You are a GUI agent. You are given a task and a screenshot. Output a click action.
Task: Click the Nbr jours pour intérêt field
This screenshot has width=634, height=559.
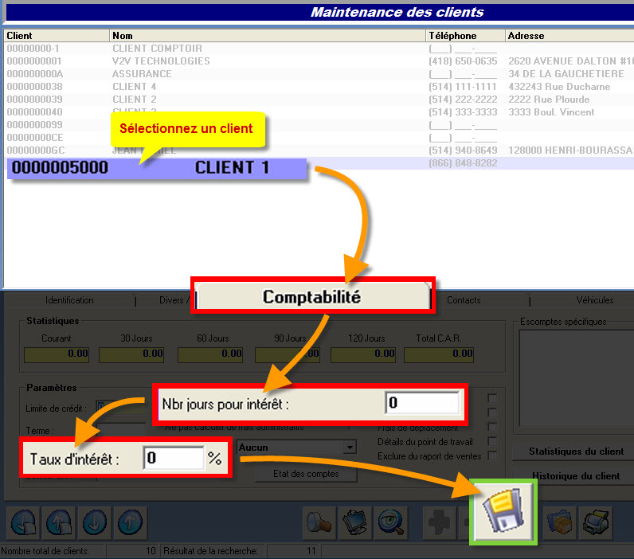[421, 403]
